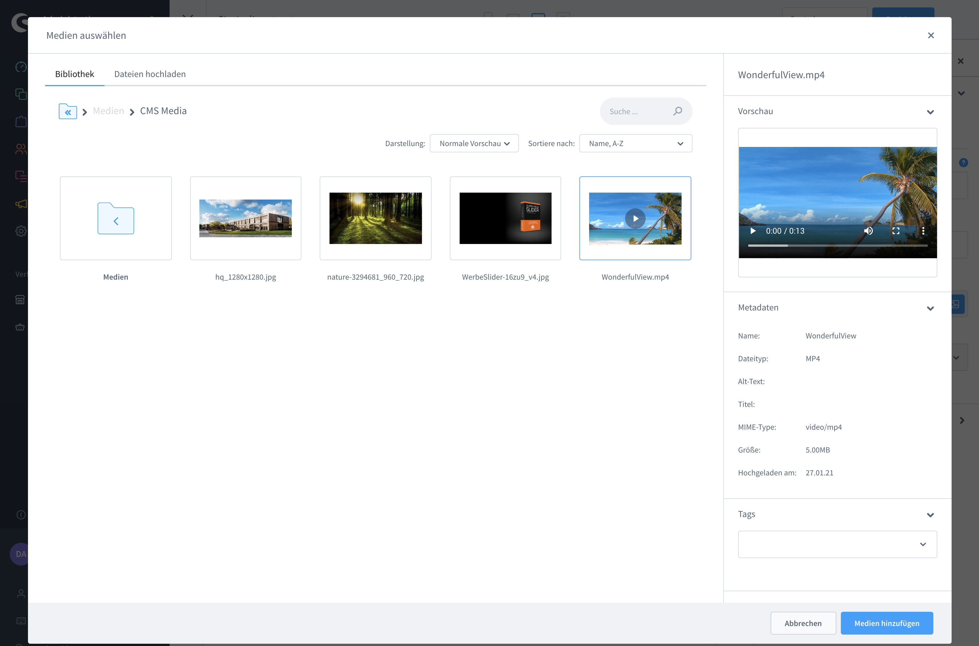Open the customers icon in the sidebar
Viewport: 979px width, 646px height.
click(x=21, y=149)
